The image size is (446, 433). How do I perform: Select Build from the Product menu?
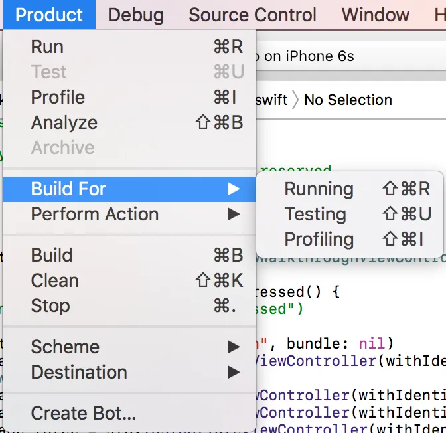(x=52, y=256)
